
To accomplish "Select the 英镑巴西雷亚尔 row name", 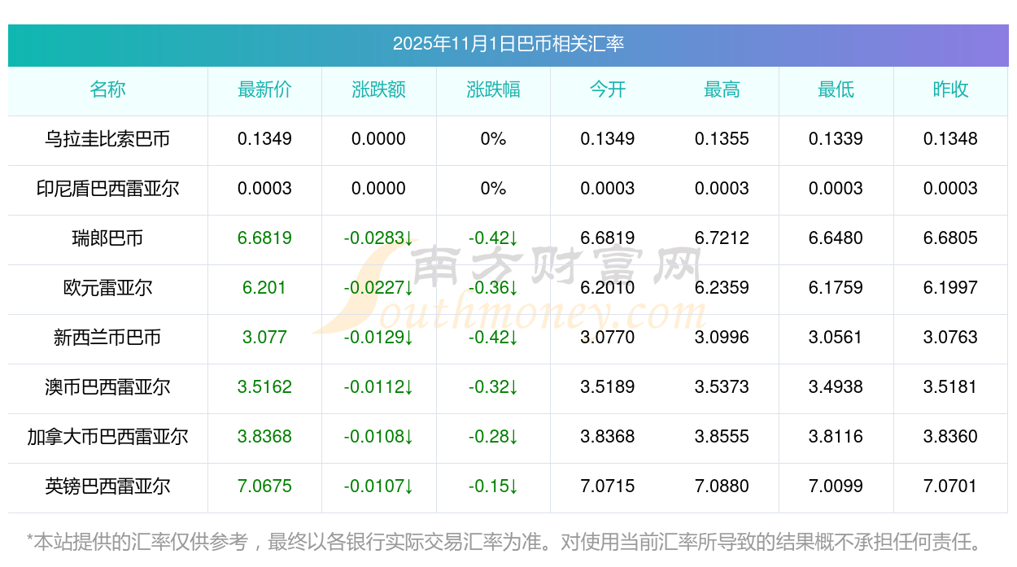I will click(x=107, y=486).
